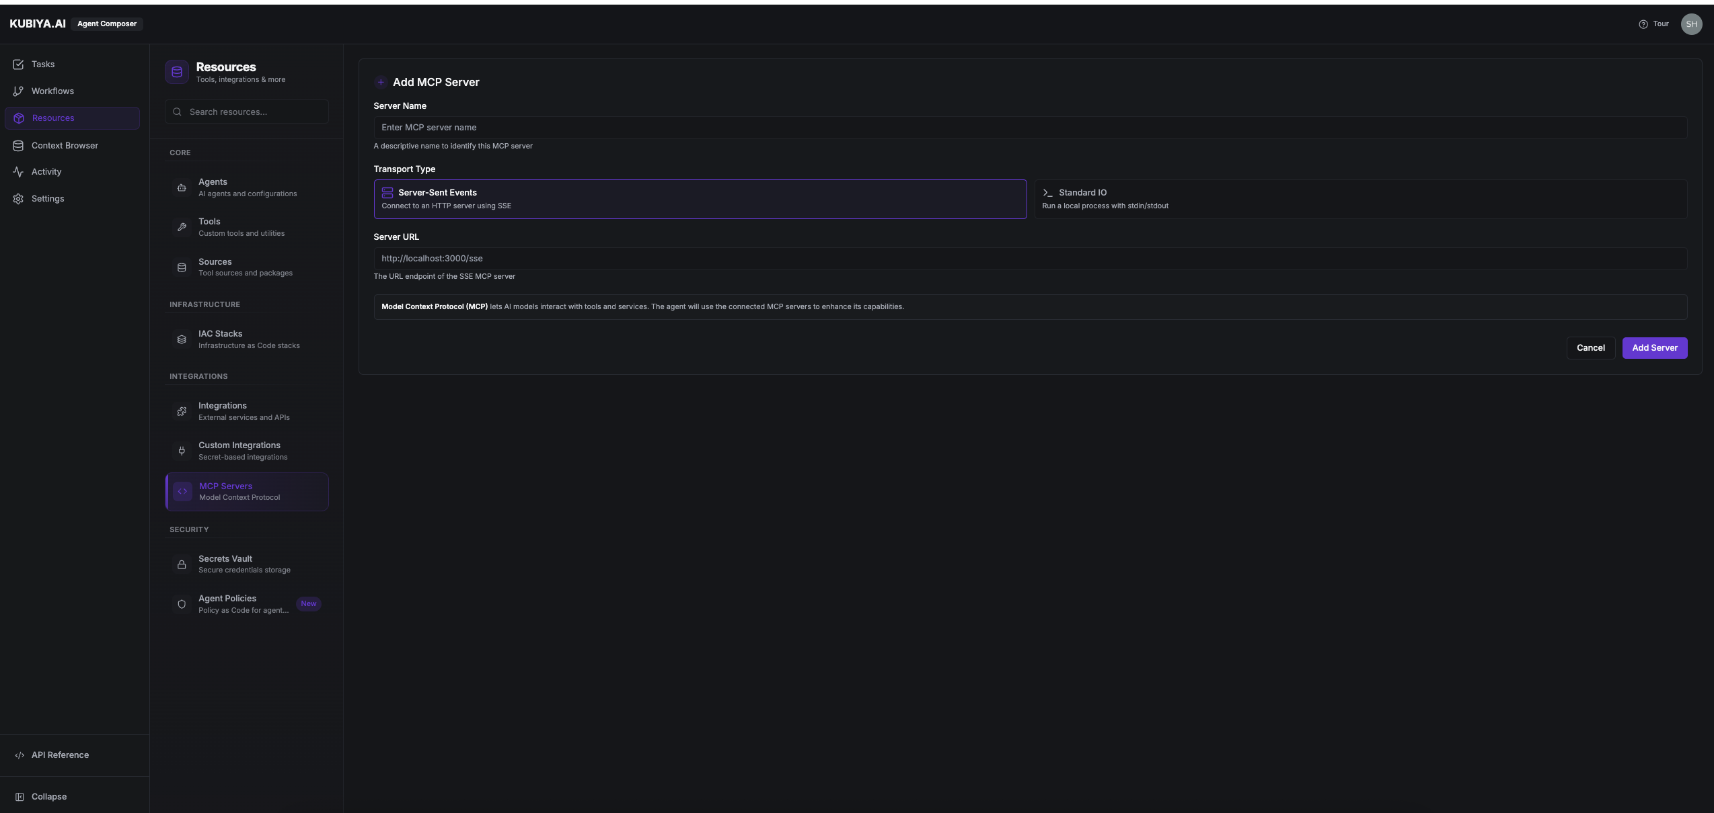Click the Agent Composer badge

coord(107,24)
